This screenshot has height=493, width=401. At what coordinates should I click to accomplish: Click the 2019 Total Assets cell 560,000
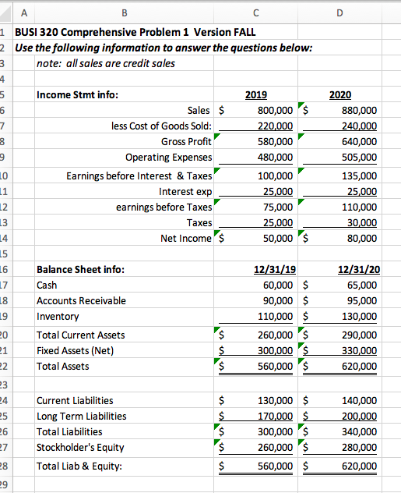[x=255, y=367]
